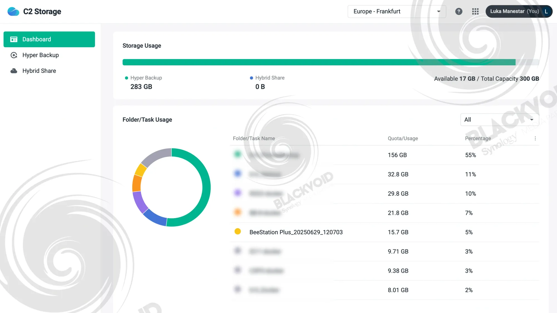This screenshot has height=313, width=557.
Task: Click the green Hyper Backup legend dot
Action: pyautogui.click(x=126, y=78)
